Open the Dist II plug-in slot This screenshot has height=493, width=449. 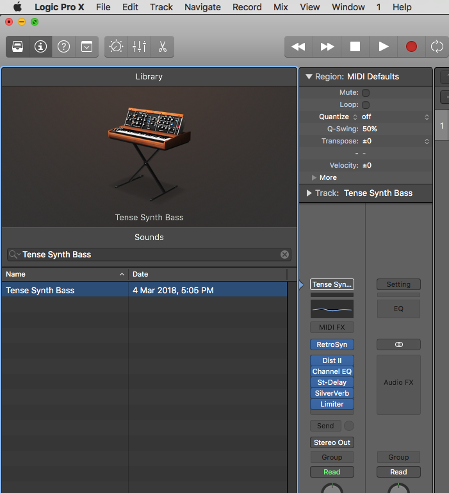[332, 360]
